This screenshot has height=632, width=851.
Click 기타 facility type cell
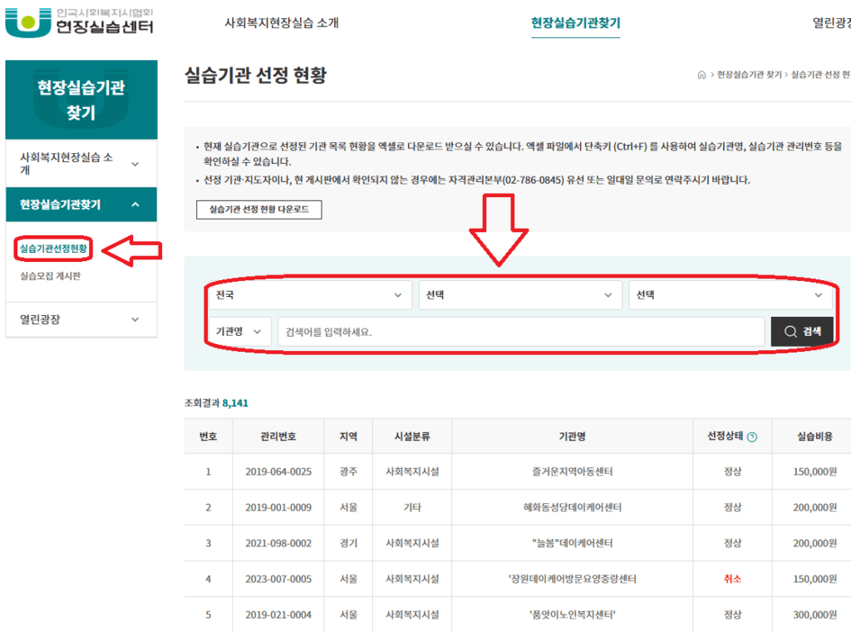pos(412,507)
